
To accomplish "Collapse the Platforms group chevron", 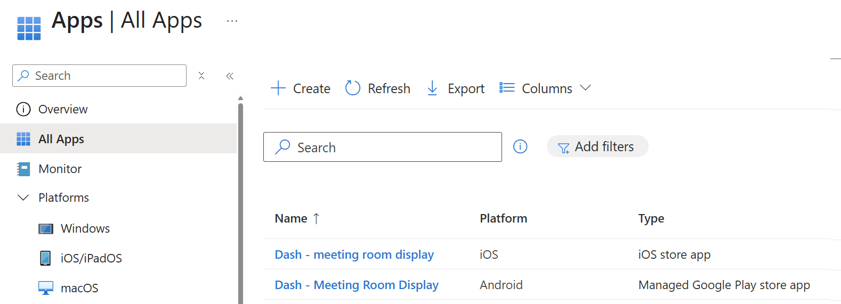I will (x=23, y=198).
